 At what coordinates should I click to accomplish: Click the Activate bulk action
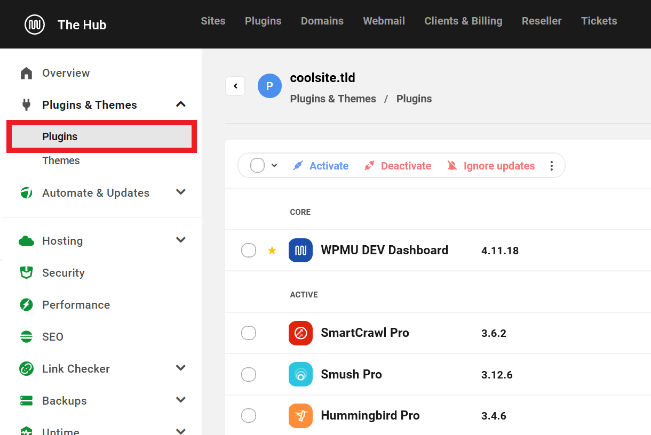[321, 166]
